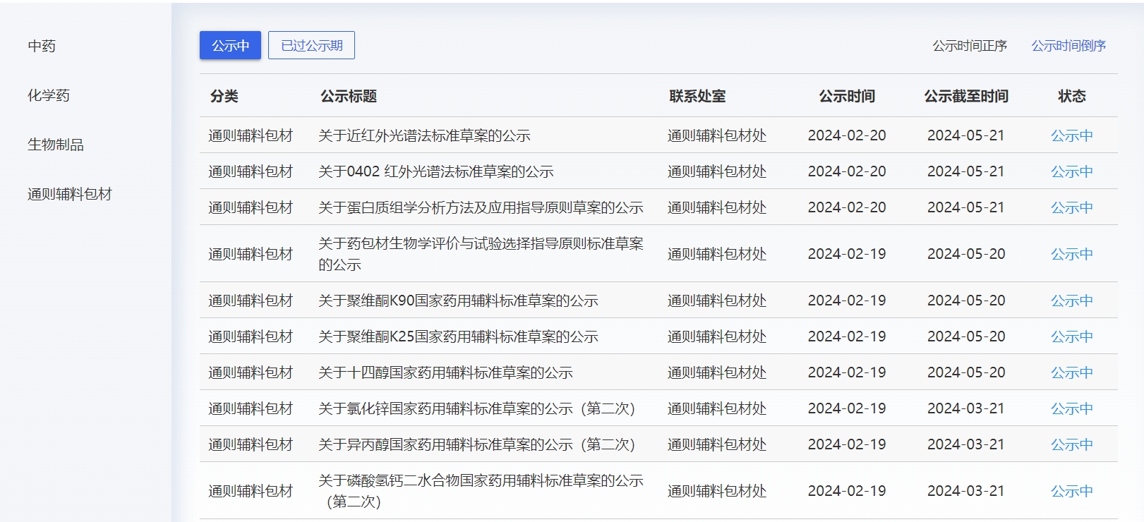Open 十四醇 draft standard notice
The width and height of the screenshot is (1144, 522).
point(445,372)
